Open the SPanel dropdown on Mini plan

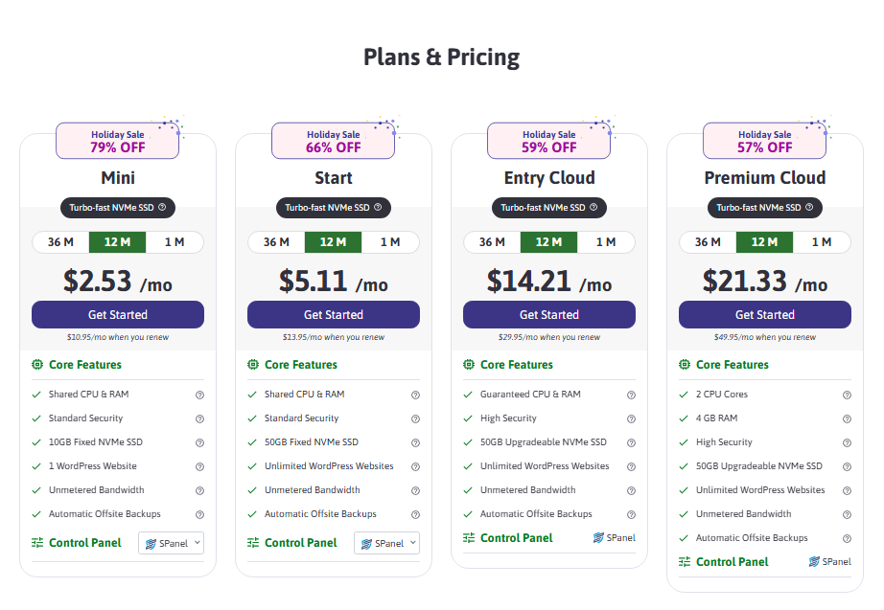(x=171, y=543)
